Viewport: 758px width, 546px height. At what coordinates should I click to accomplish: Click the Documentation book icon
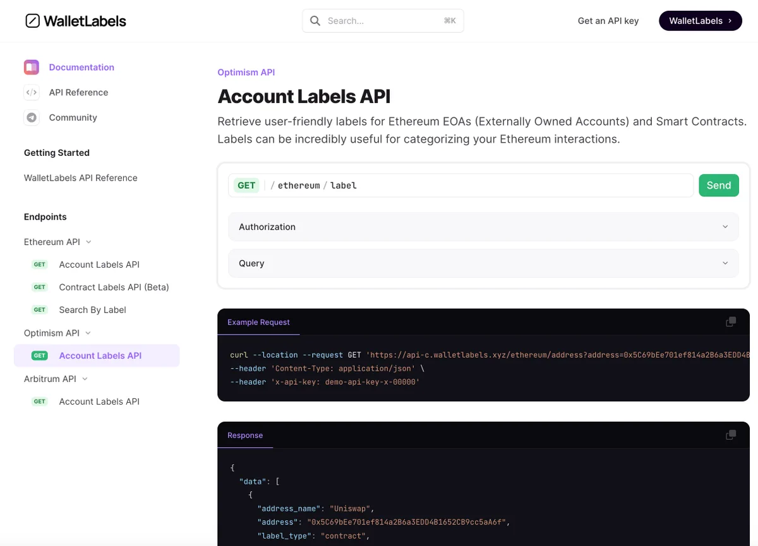pyautogui.click(x=32, y=67)
